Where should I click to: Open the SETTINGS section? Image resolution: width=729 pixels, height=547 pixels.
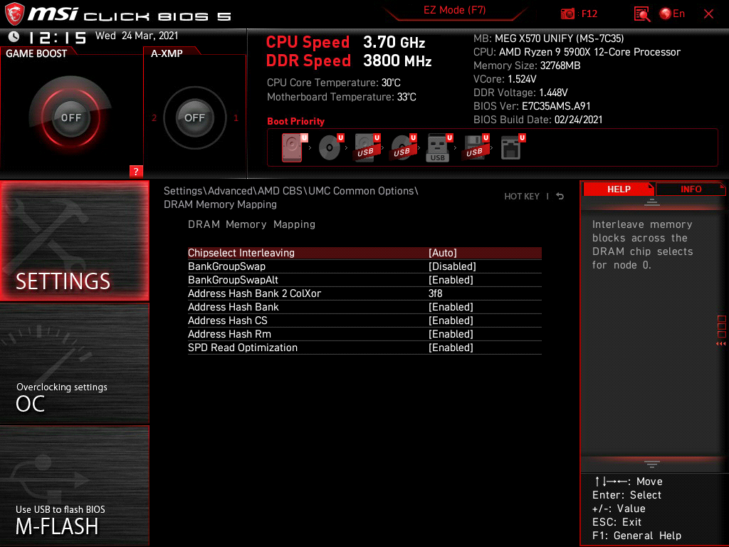74,241
